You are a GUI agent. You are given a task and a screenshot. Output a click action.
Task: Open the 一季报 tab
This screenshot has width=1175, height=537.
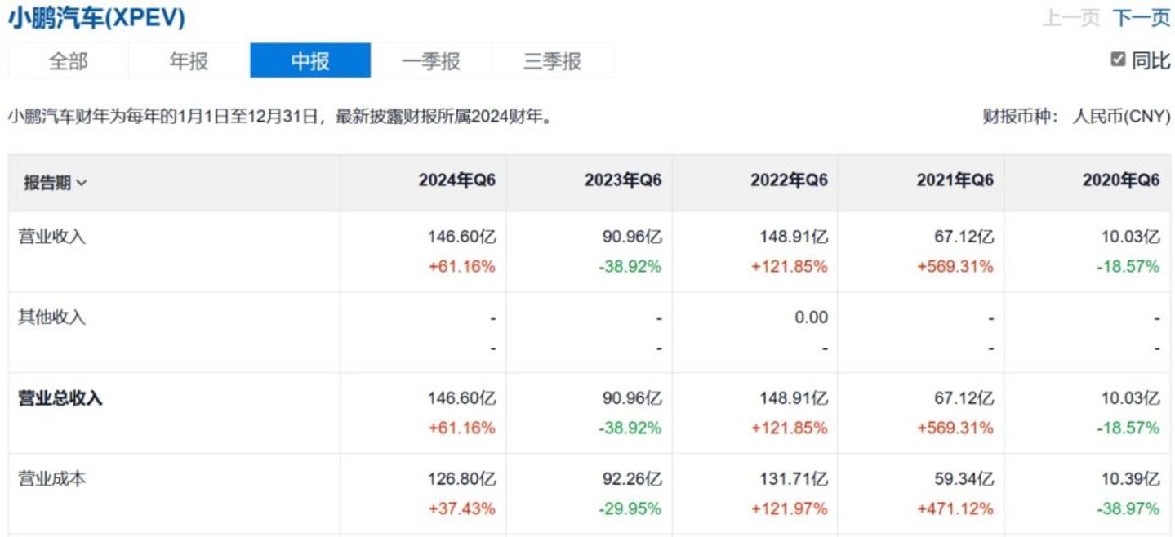pyautogui.click(x=431, y=61)
